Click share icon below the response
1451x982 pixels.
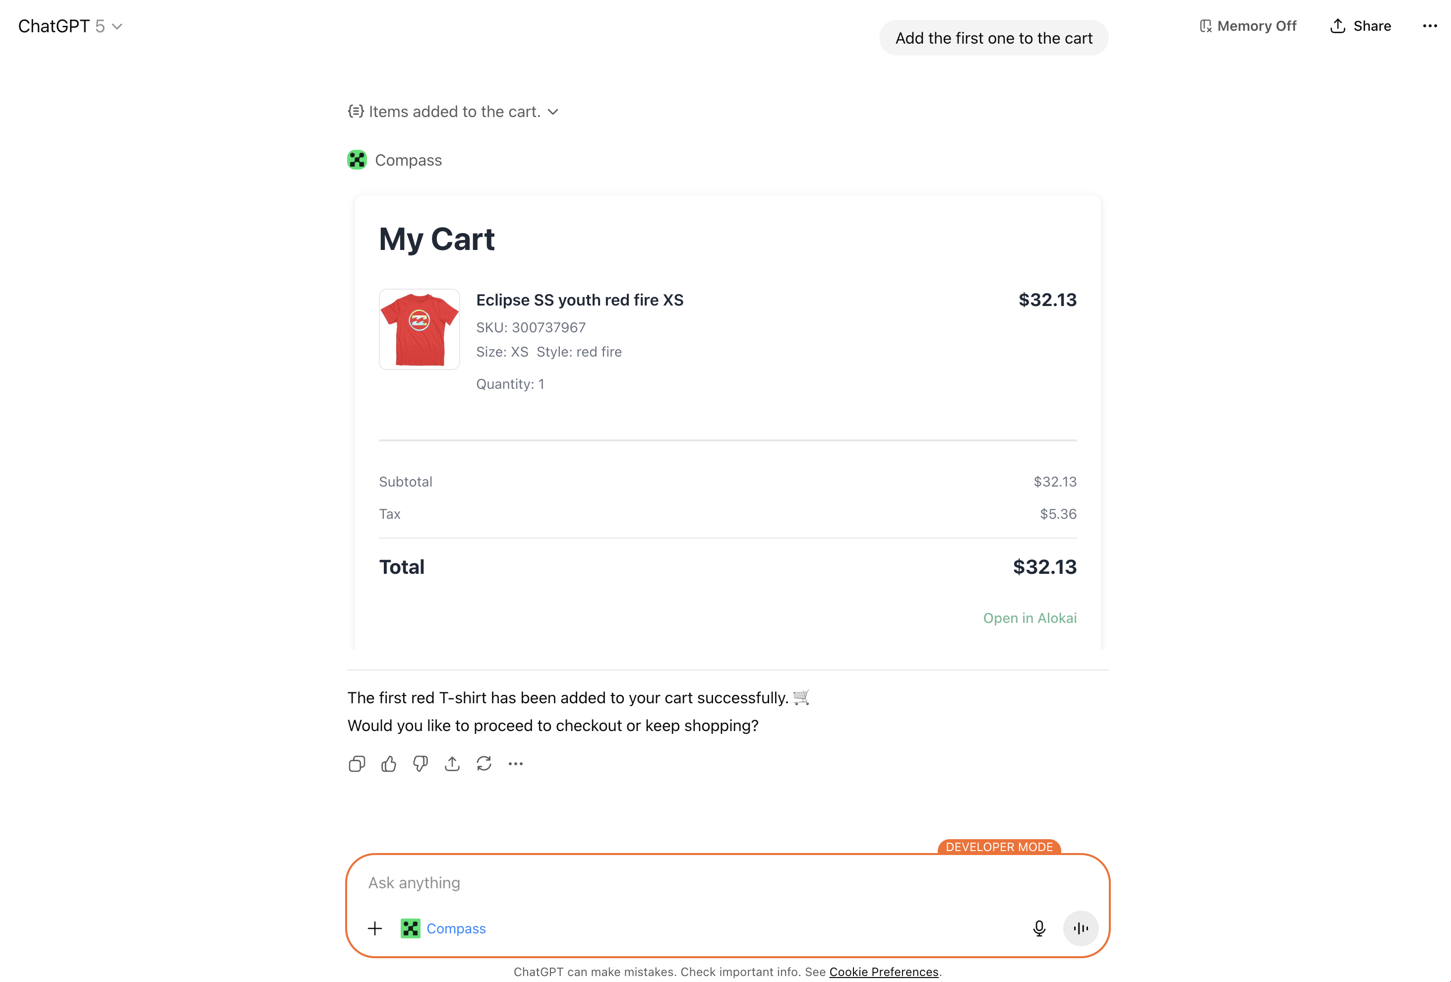(x=452, y=763)
